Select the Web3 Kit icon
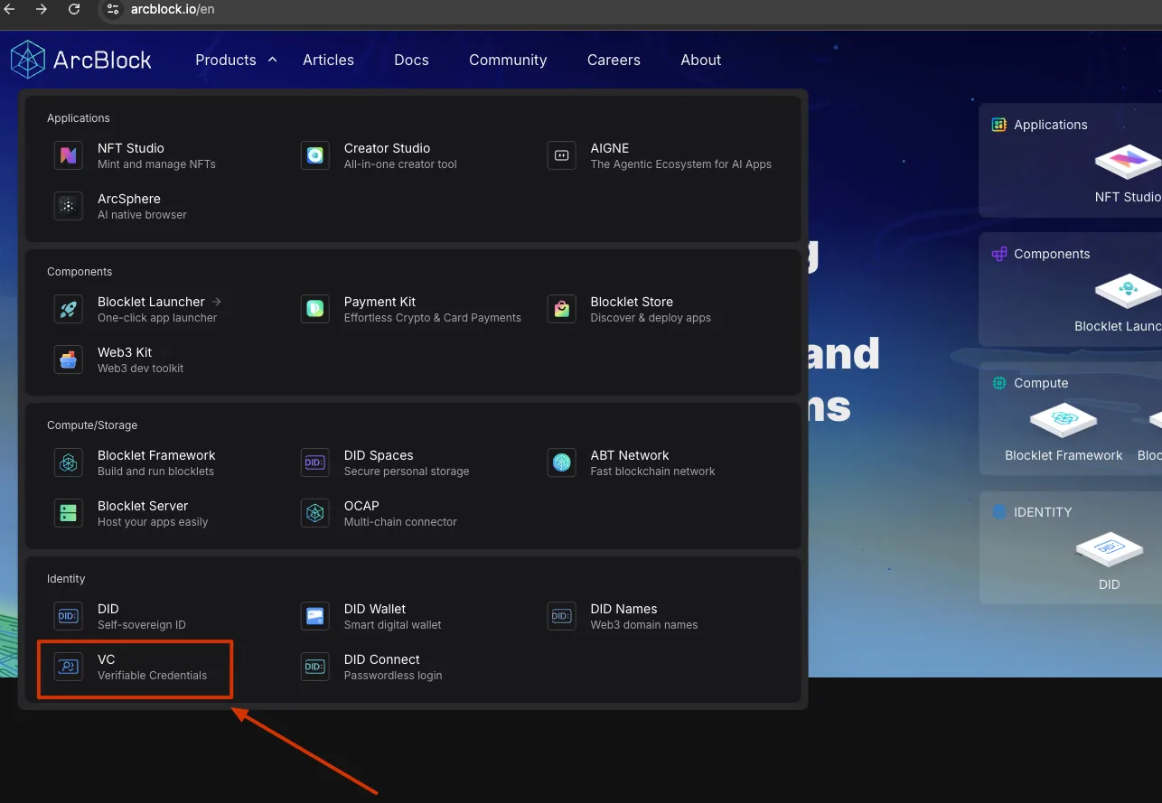 68,359
